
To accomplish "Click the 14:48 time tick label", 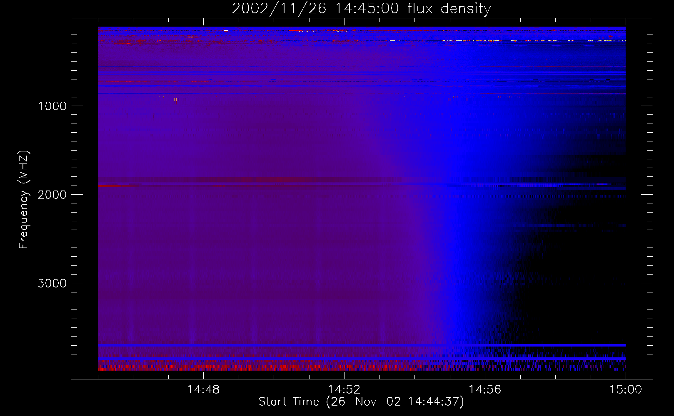I will click(203, 390).
